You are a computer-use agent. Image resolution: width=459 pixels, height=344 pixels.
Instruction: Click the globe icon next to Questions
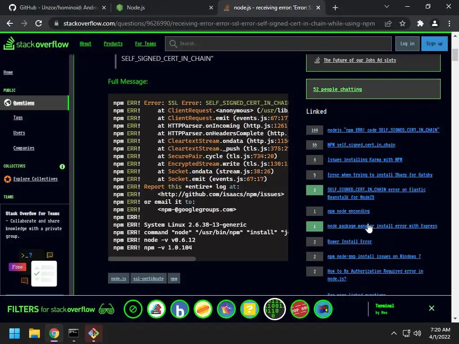coord(8,103)
